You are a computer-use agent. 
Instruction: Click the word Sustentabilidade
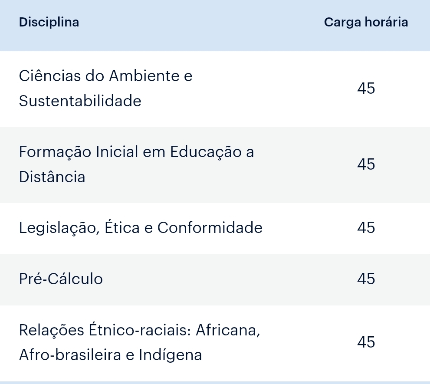click(80, 101)
